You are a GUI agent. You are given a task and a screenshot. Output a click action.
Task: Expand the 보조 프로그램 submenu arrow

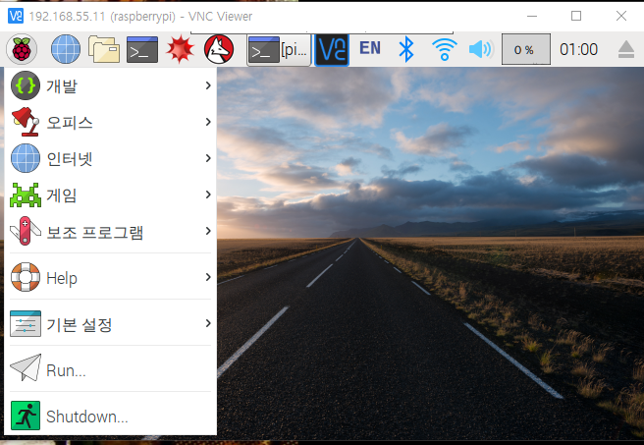208,231
